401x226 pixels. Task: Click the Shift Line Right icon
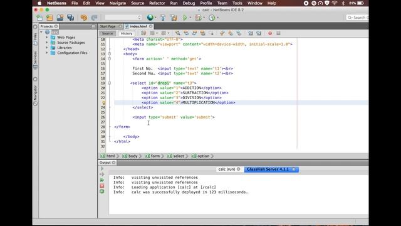tap(259, 33)
